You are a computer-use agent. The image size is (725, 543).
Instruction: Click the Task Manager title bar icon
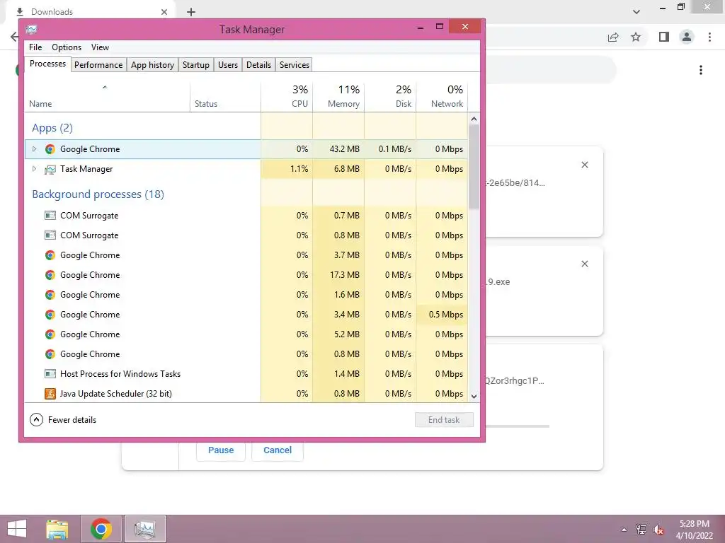tap(31, 30)
